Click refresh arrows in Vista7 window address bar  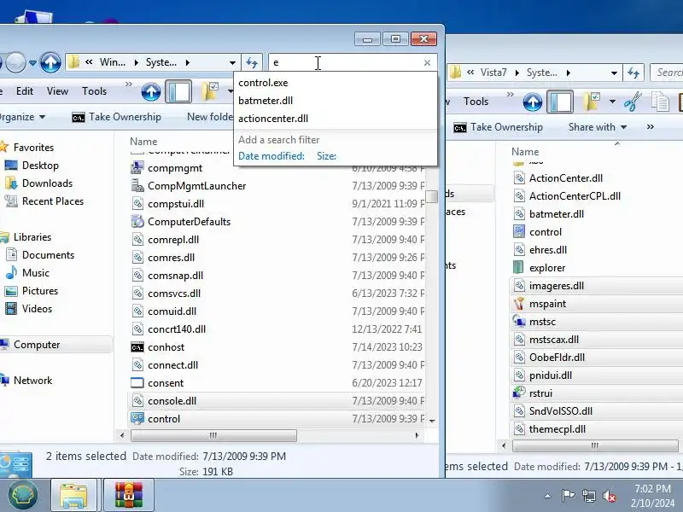coord(633,73)
